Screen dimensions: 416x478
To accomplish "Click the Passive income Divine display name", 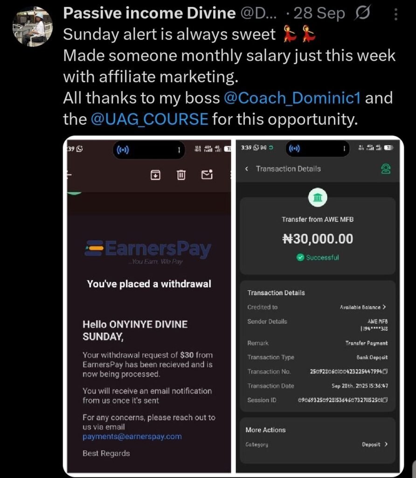I will [x=149, y=14].
